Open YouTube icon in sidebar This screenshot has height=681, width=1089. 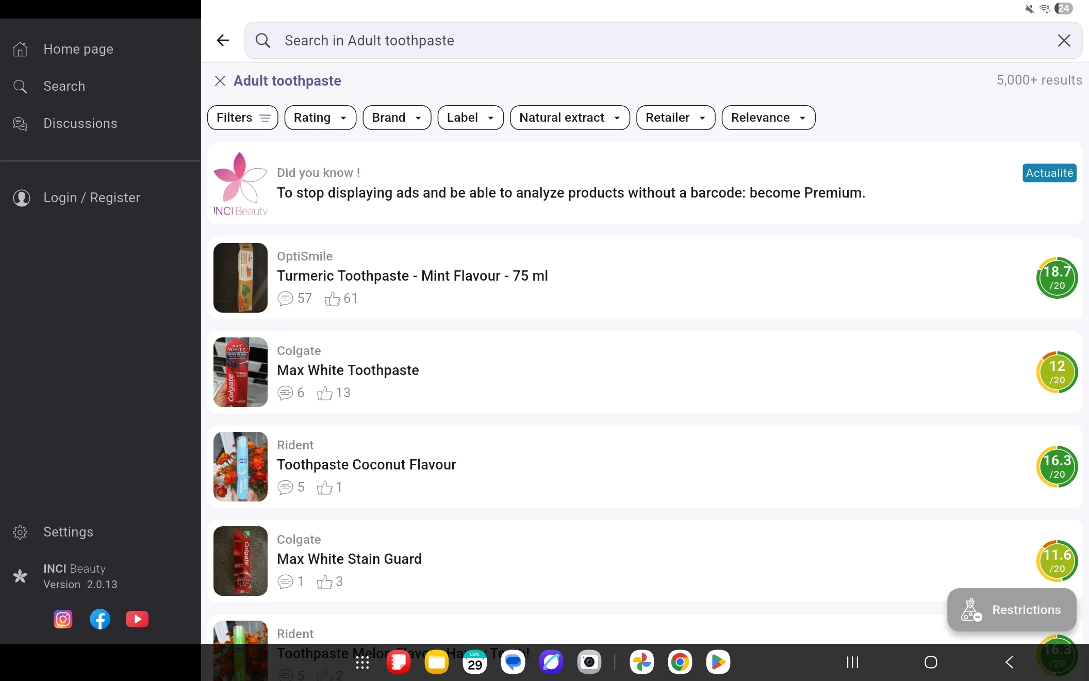coord(137,619)
